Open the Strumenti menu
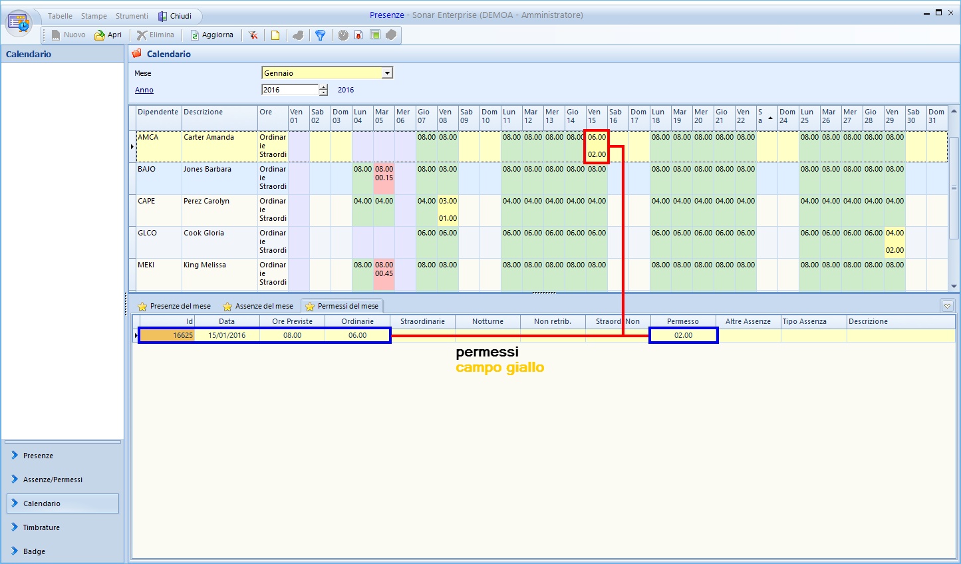The height and width of the screenshot is (564, 961). 132,16
